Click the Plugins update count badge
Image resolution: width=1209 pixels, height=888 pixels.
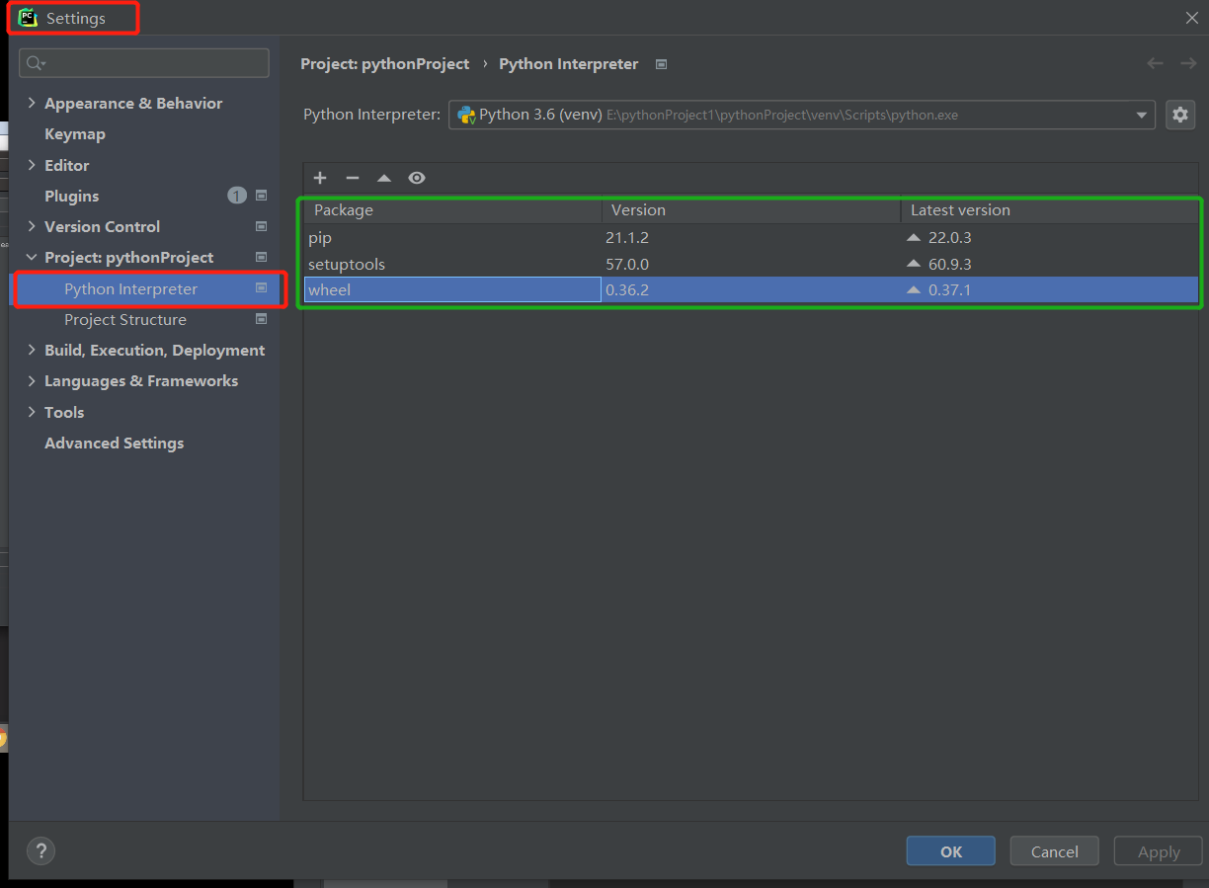coord(237,196)
